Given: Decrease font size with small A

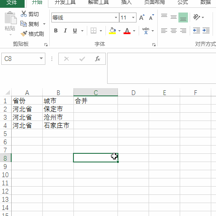Looking at the screenshot, I should (152, 18).
